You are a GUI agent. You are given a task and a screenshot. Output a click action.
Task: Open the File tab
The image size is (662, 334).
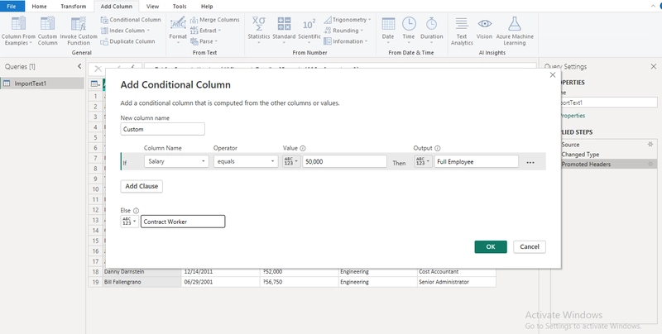pos(12,7)
